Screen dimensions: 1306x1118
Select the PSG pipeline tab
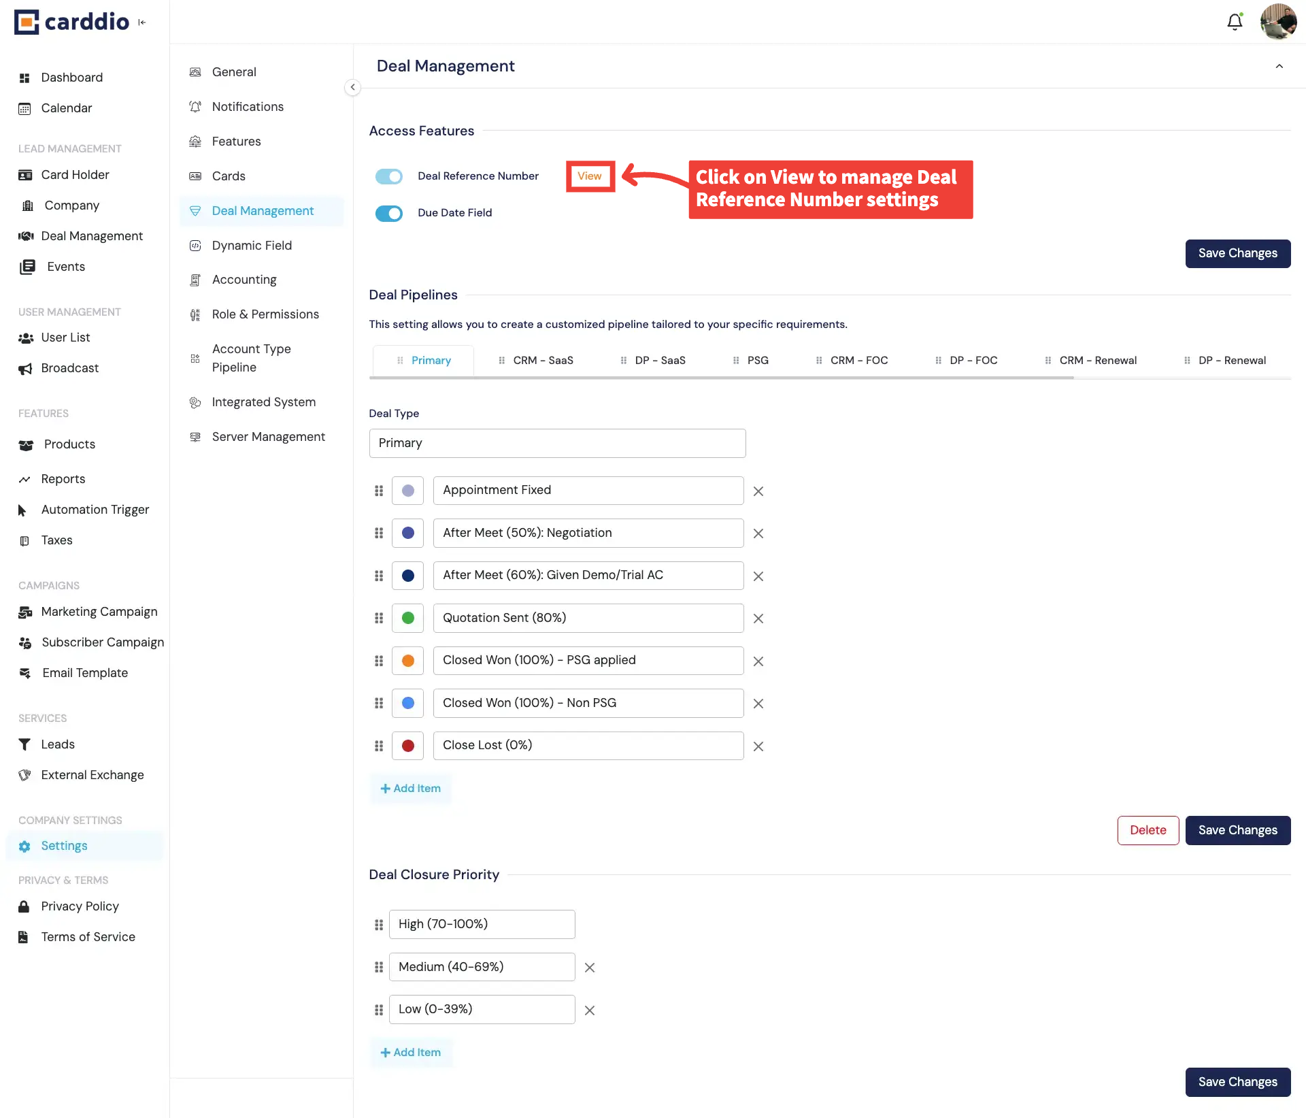(757, 361)
